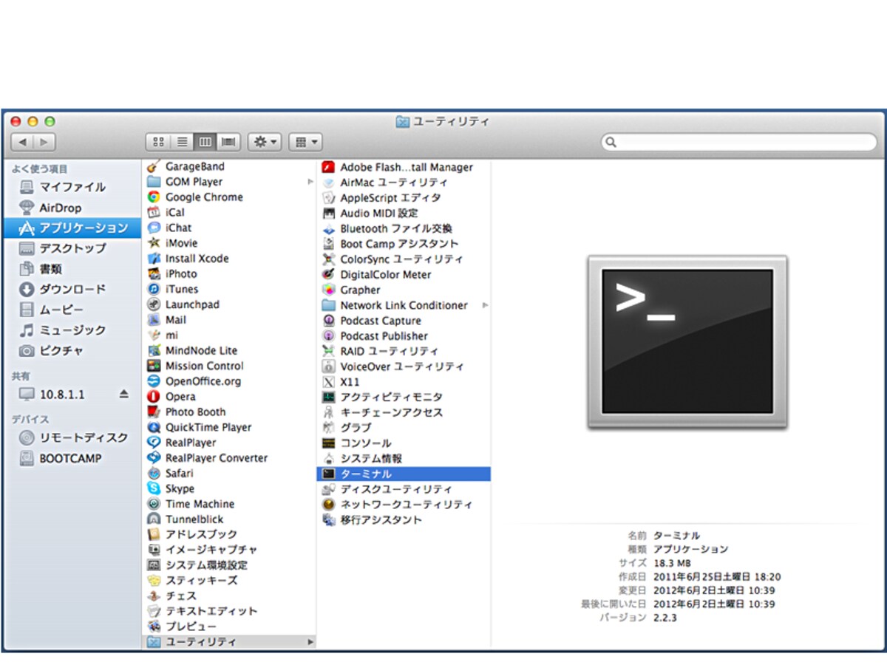This screenshot has height=665, width=887.
Task: Select テキストエディット in the applications list
Action: click(x=229, y=611)
